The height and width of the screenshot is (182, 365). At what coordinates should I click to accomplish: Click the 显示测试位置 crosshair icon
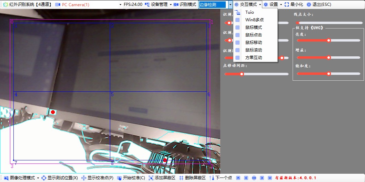click(44, 178)
